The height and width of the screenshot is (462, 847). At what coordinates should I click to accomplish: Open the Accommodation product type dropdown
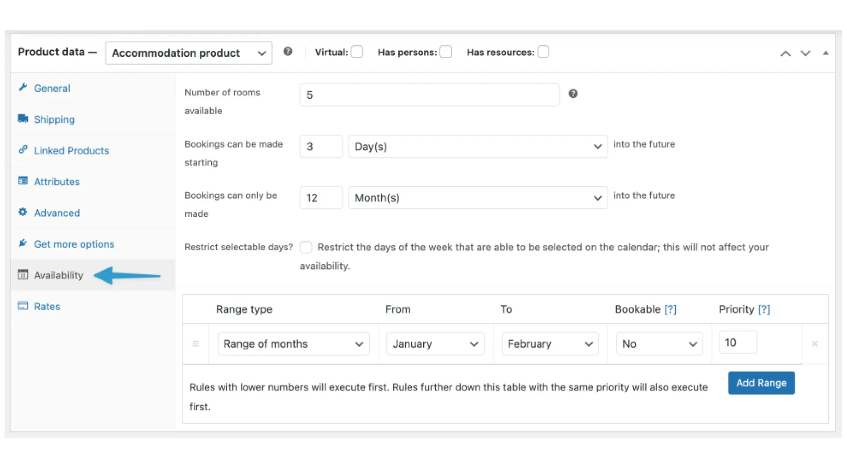point(189,53)
